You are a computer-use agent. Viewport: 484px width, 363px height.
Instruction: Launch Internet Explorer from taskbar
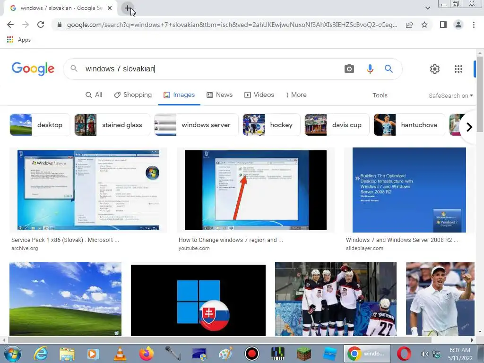pyautogui.click(x=41, y=354)
